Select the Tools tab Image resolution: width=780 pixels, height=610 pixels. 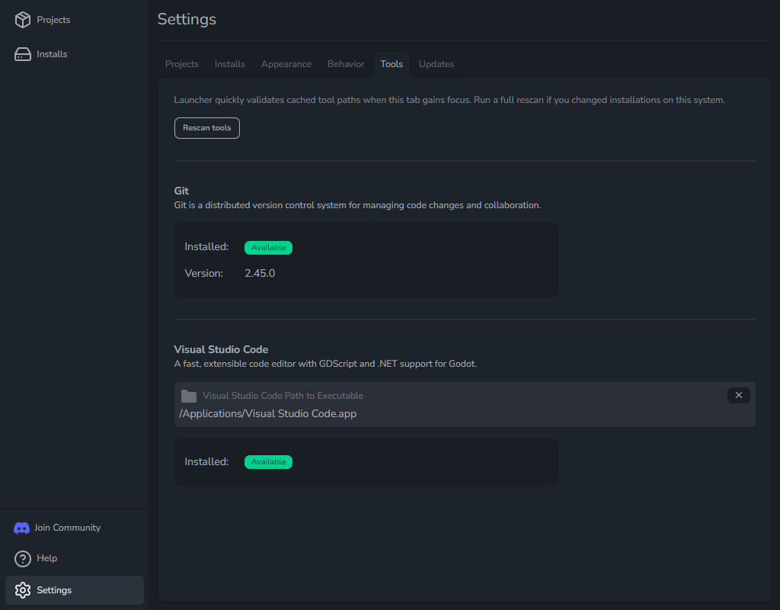pyautogui.click(x=392, y=64)
